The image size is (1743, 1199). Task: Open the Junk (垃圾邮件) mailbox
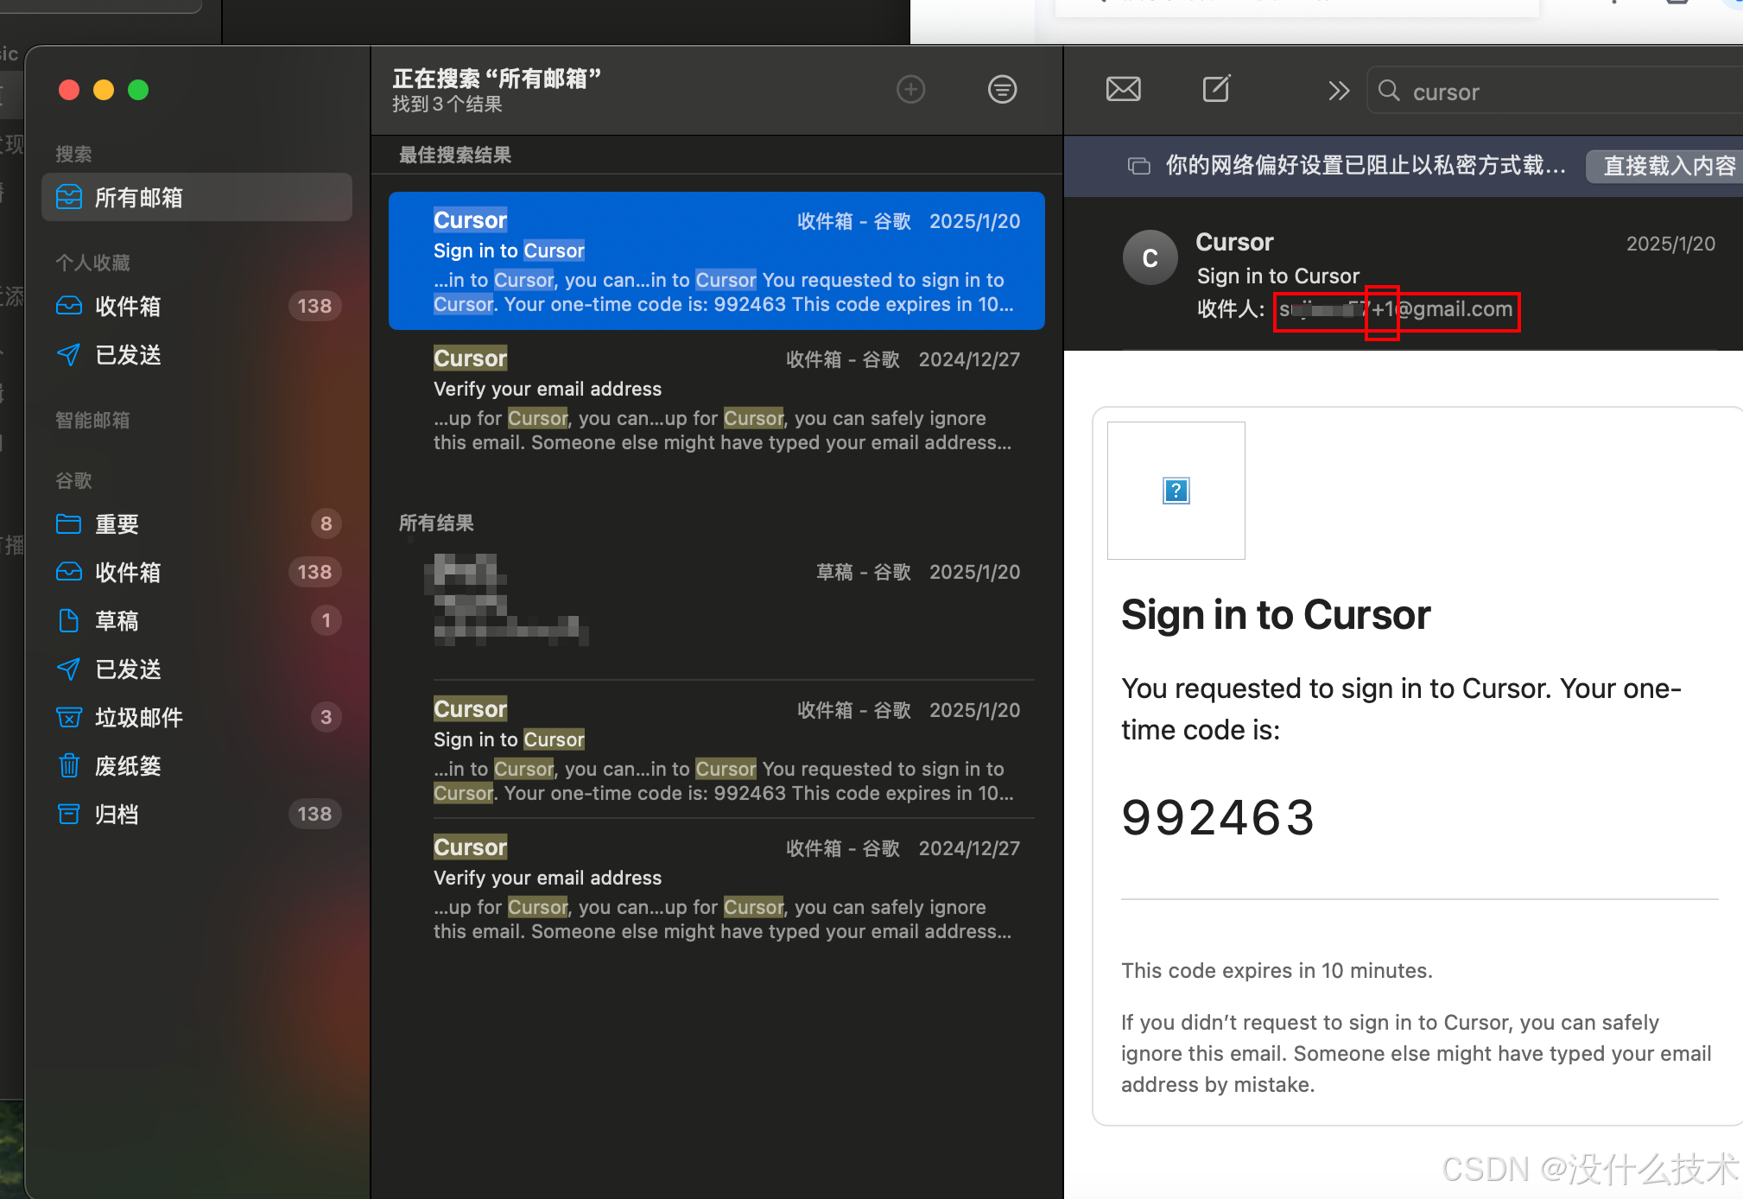138,718
